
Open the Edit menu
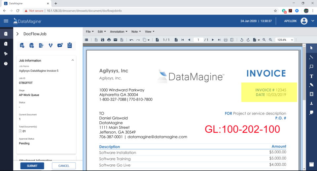point(102,32)
